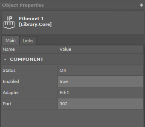Click the COMPONENT group heading text
The width and height of the screenshot is (145, 127).
[x=27, y=59]
